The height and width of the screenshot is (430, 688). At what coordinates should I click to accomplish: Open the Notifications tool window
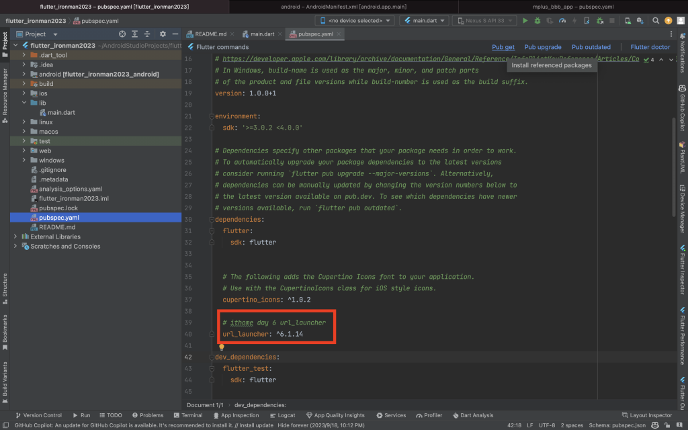pos(683,52)
